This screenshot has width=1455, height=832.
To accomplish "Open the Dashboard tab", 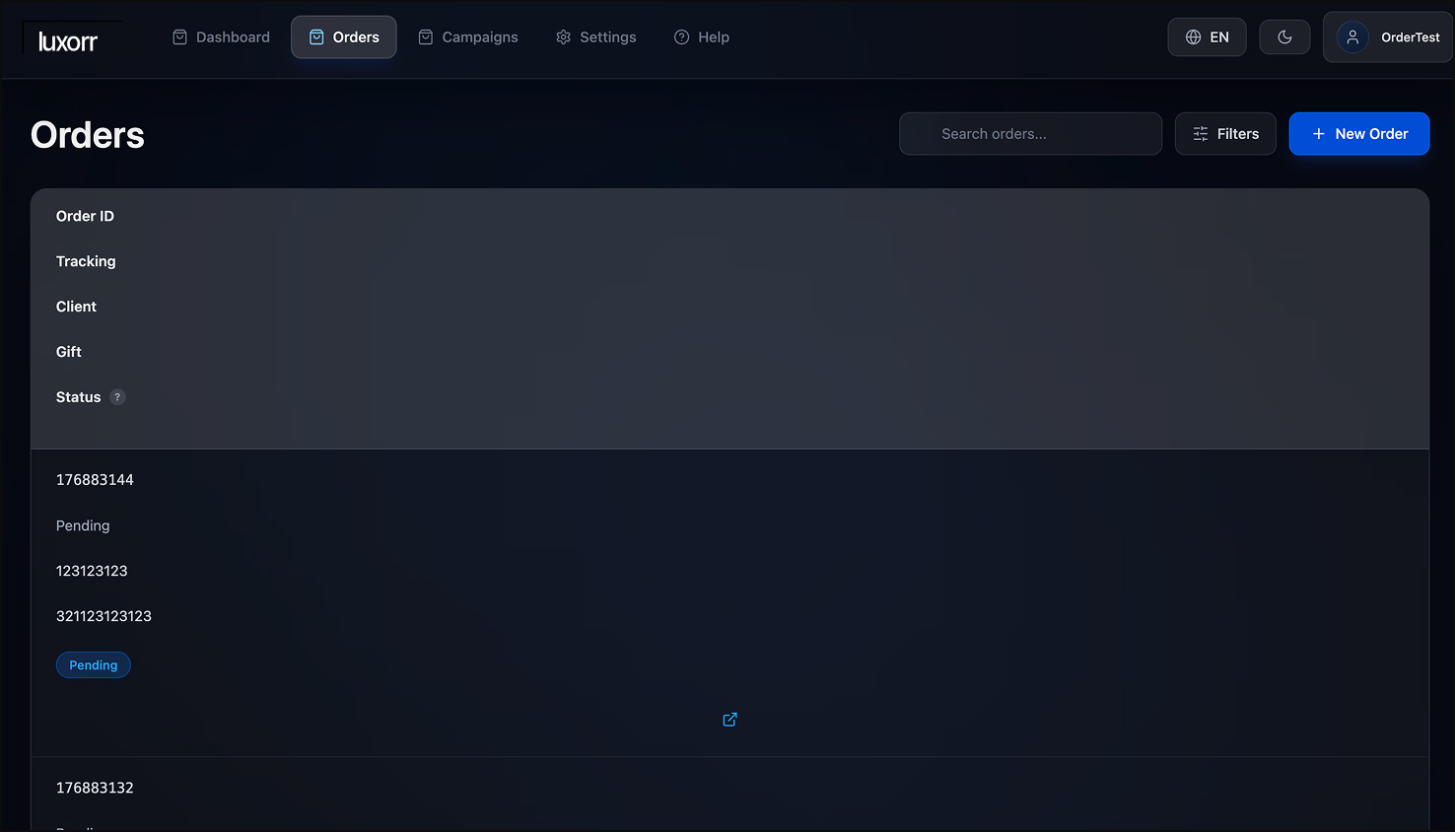I will click(x=221, y=37).
